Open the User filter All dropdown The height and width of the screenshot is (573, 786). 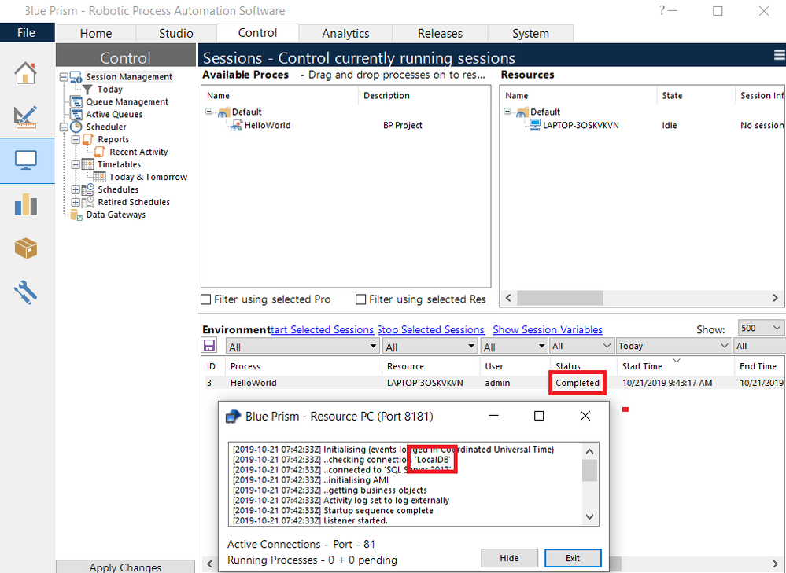pos(515,347)
